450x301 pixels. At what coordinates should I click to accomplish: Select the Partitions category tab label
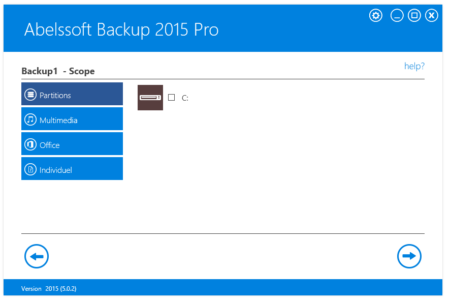coord(55,96)
